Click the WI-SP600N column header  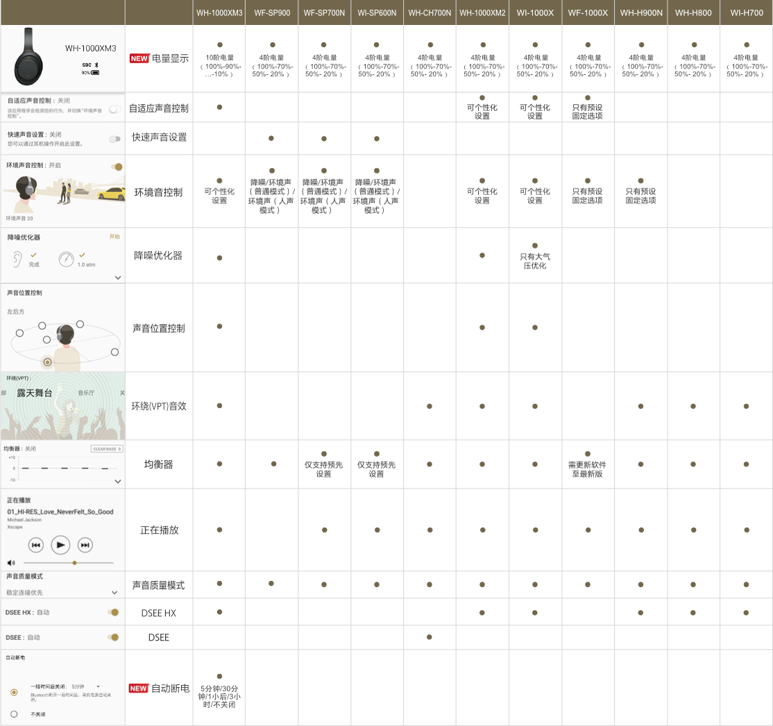point(377,12)
